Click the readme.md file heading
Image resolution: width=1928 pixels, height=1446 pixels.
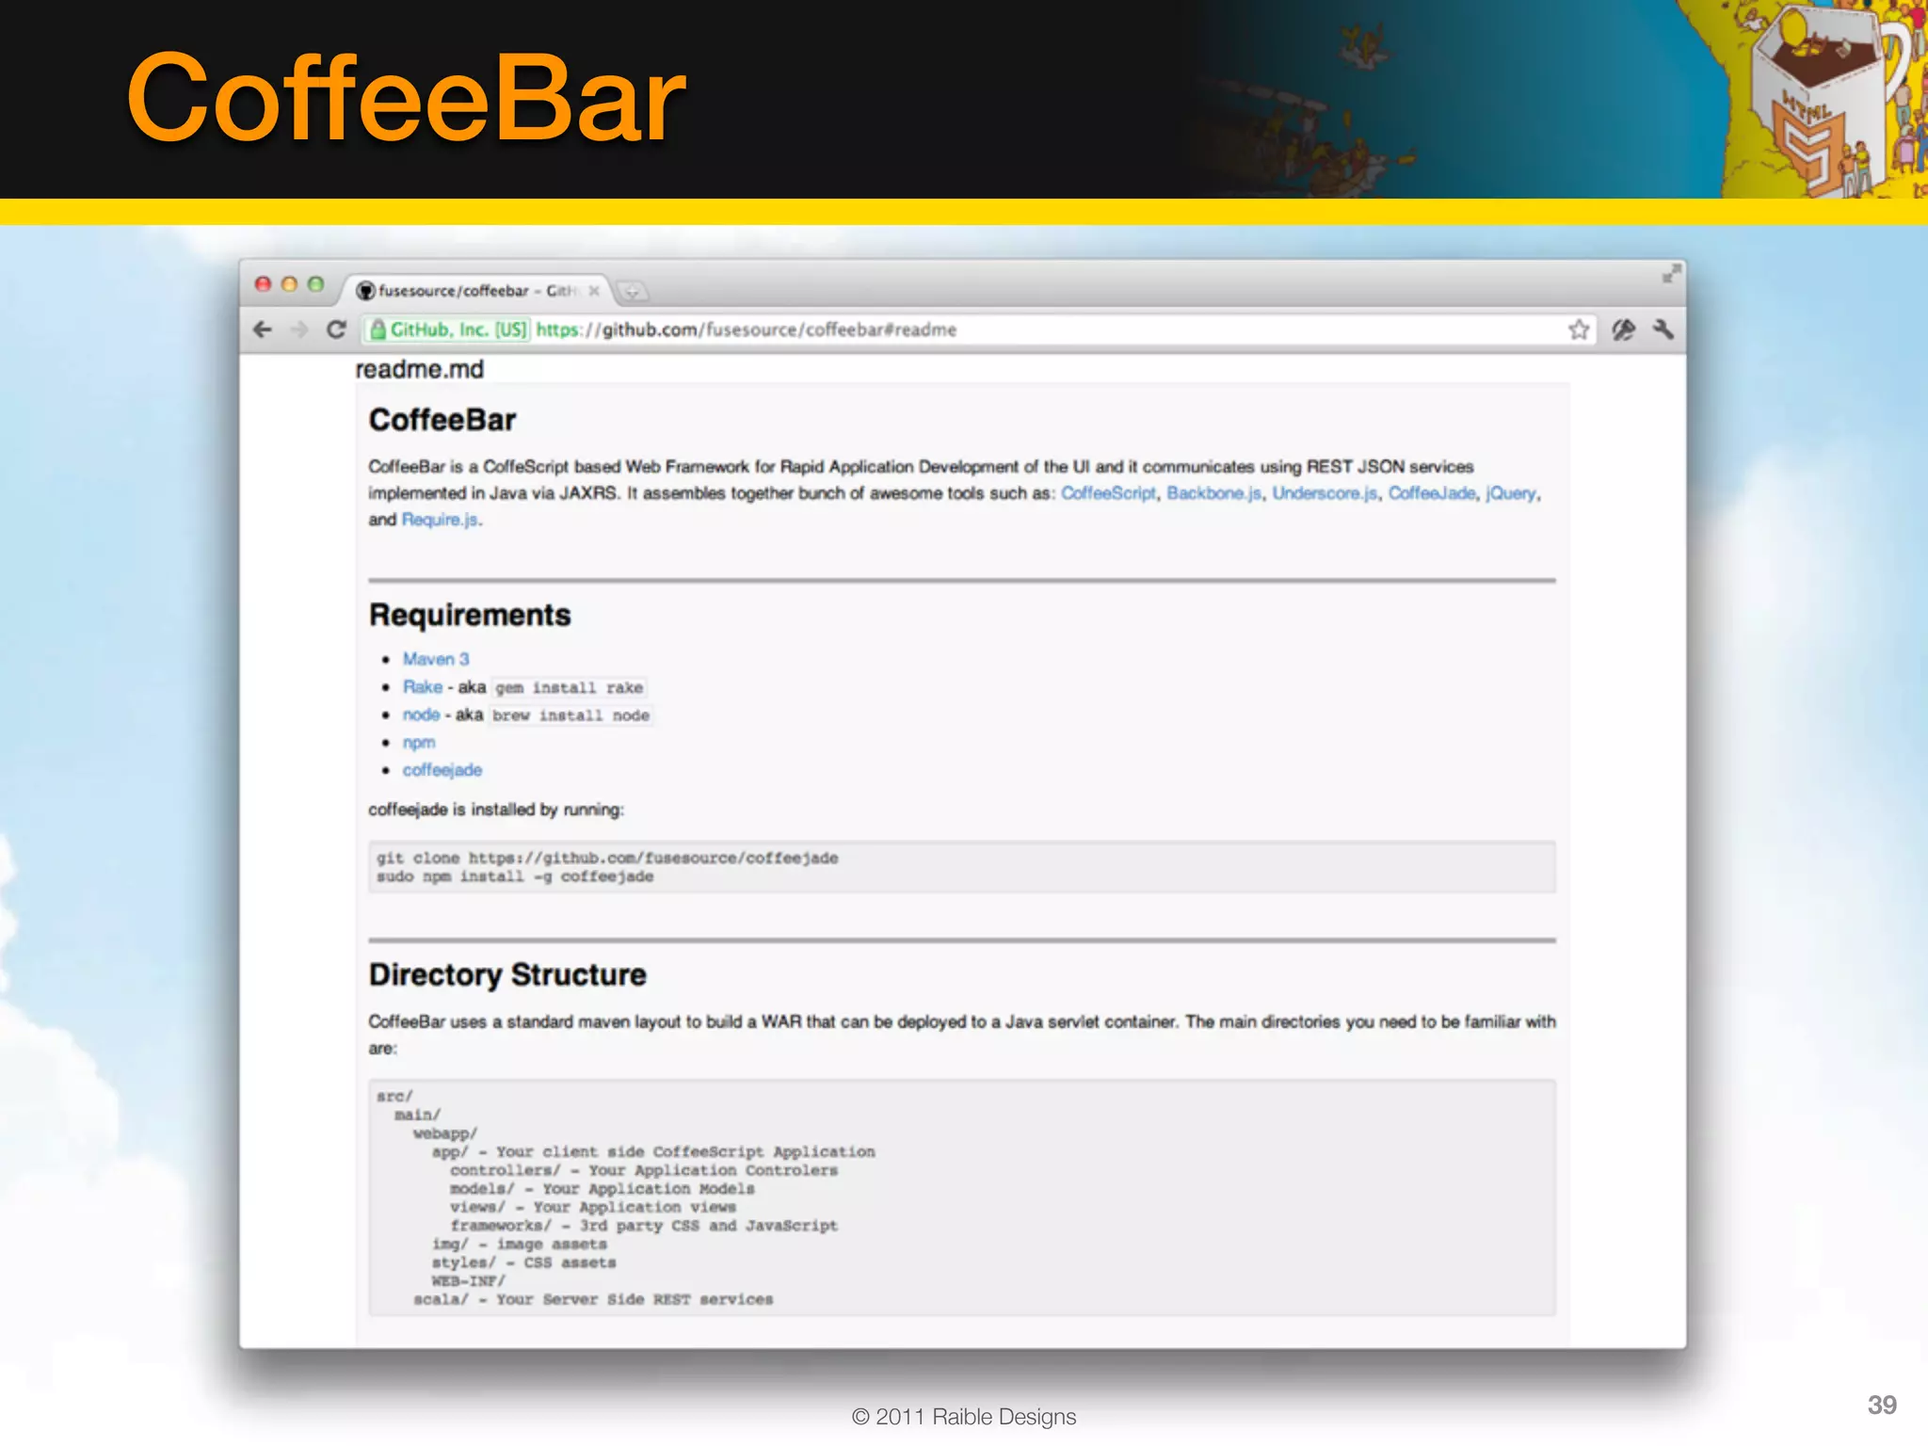click(419, 369)
